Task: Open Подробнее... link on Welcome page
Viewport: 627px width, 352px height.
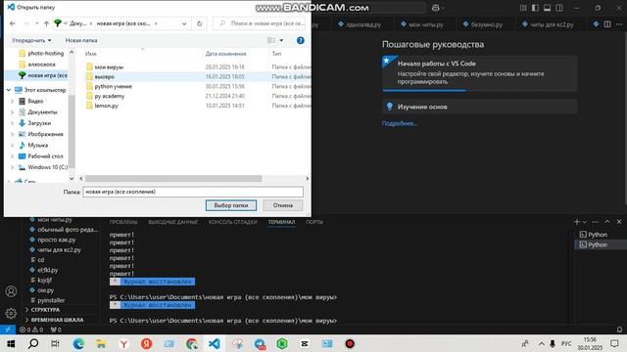Action: [400, 123]
